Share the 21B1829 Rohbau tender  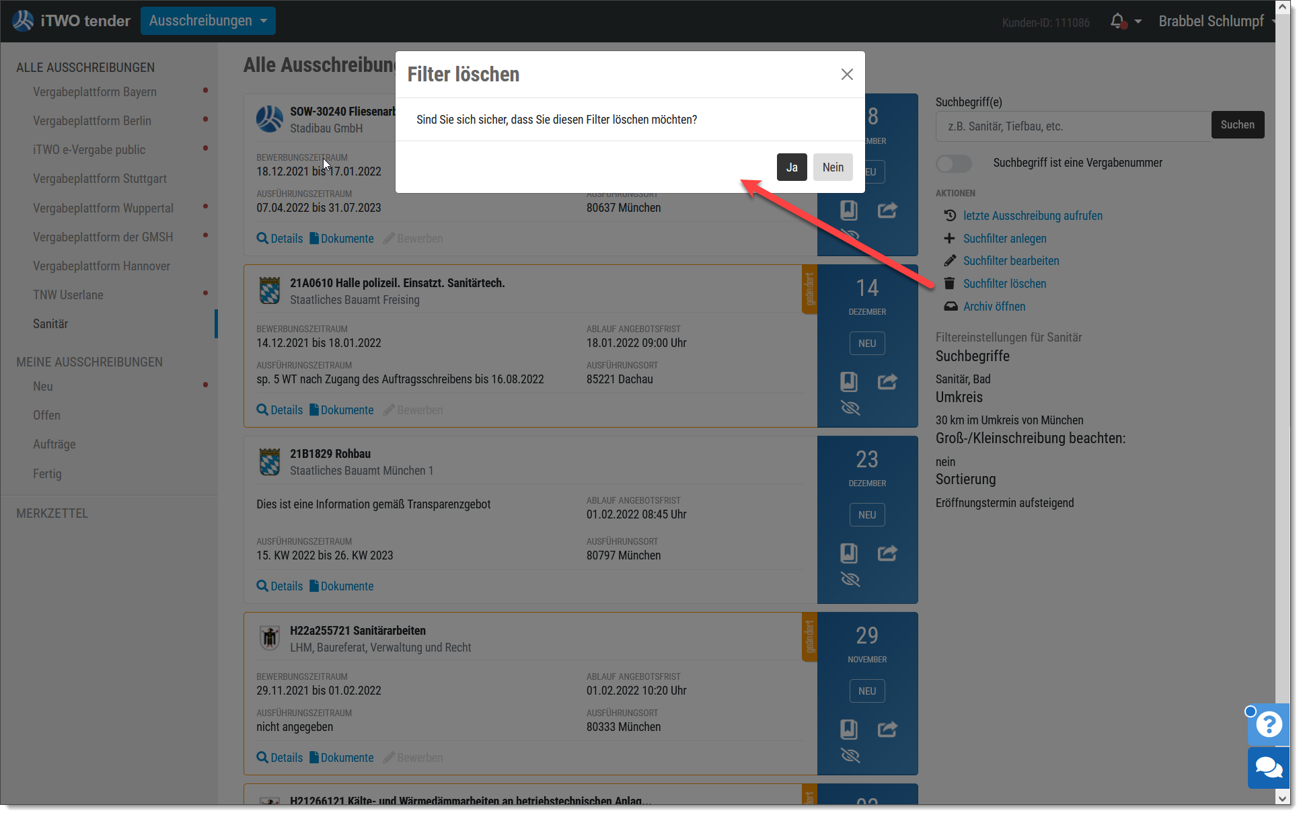pyautogui.click(x=887, y=553)
